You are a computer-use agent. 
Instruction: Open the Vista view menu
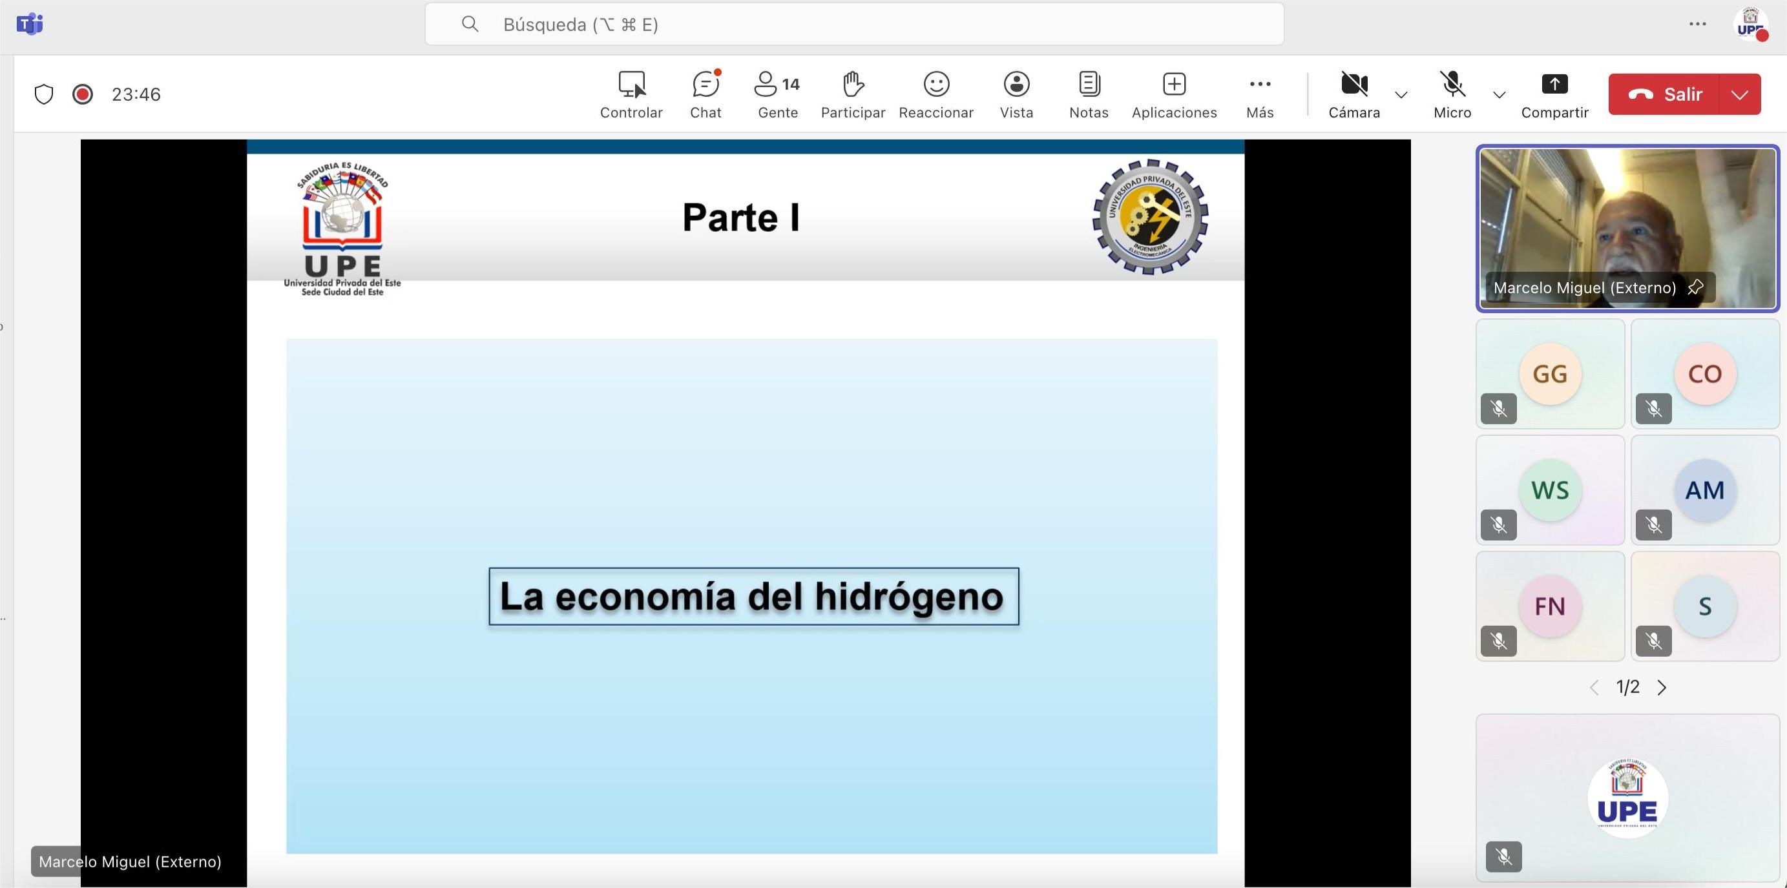pyautogui.click(x=1016, y=94)
